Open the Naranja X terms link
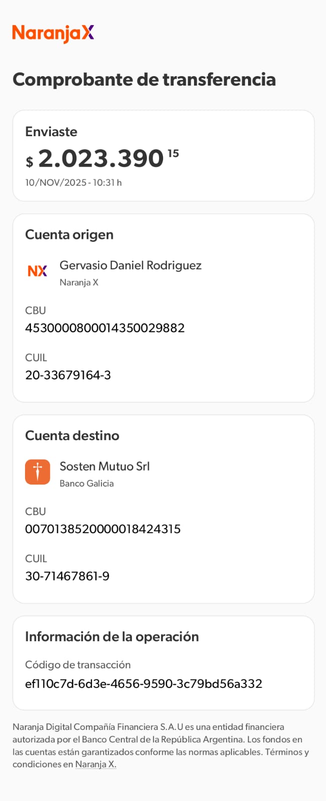Screen dimensions: 326x801 coord(95,764)
